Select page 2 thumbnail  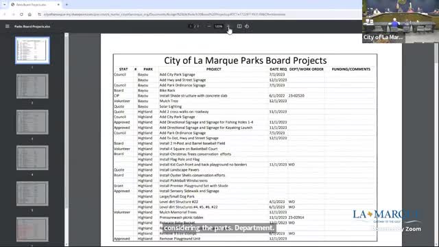pos(32,86)
